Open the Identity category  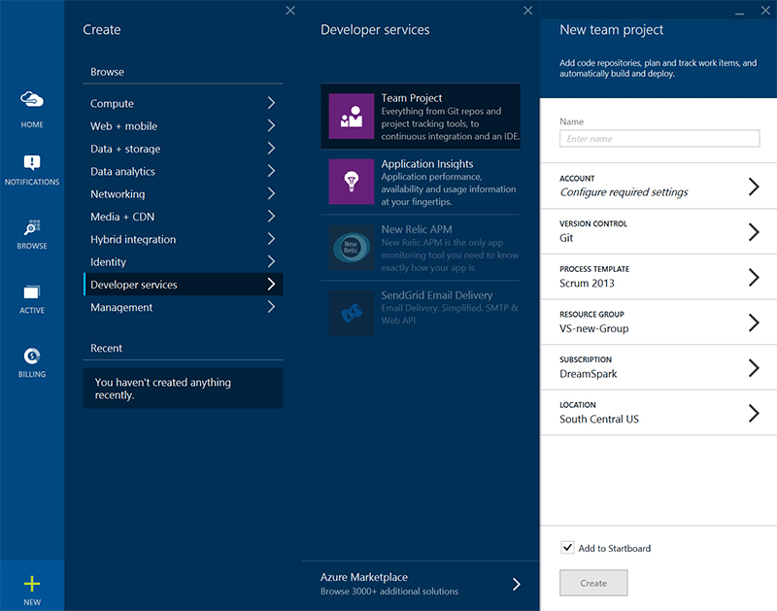pyautogui.click(x=184, y=261)
